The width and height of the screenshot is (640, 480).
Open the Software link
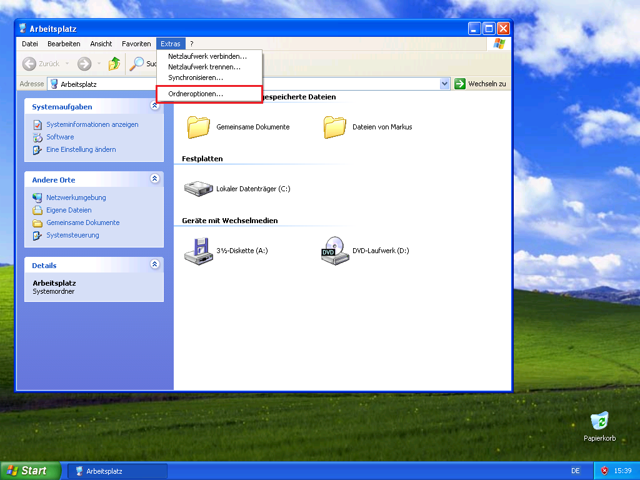click(x=60, y=137)
